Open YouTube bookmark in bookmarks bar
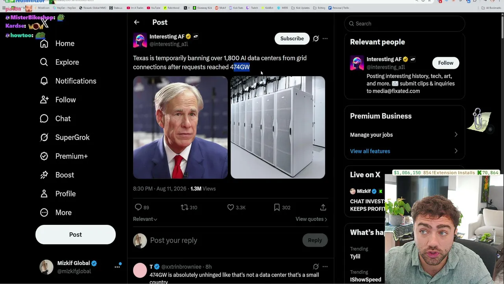The width and height of the screenshot is (504, 284). tap(154, 8)
